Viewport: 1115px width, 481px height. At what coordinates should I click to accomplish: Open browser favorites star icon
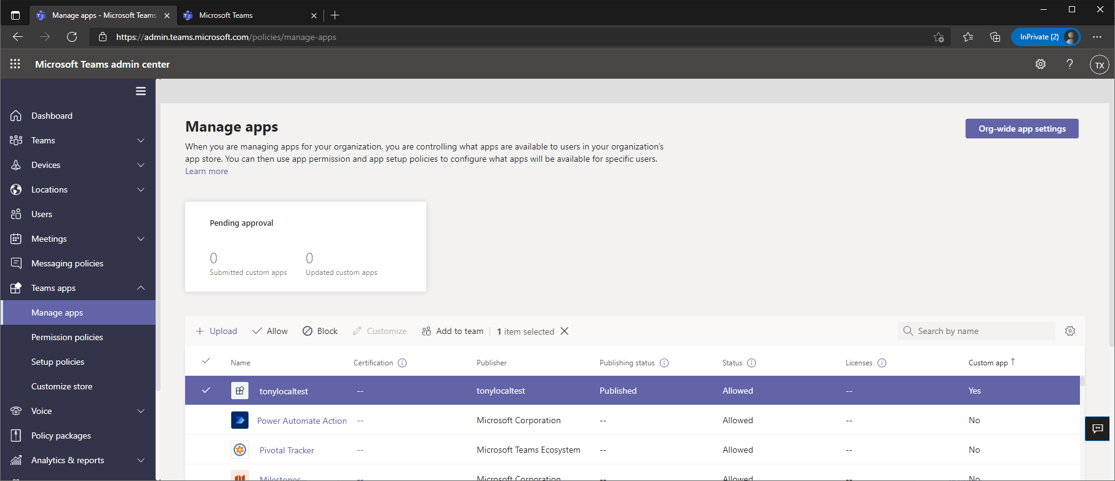pos(968,37)
